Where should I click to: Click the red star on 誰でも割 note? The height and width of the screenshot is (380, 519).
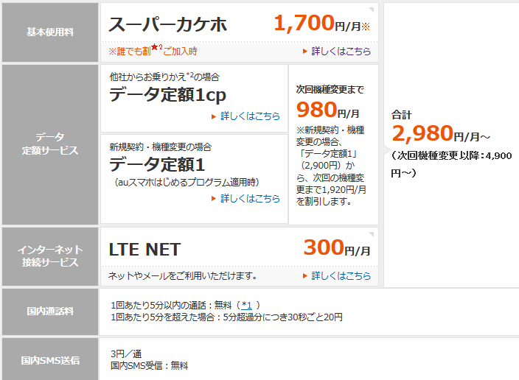pos(155,47)
